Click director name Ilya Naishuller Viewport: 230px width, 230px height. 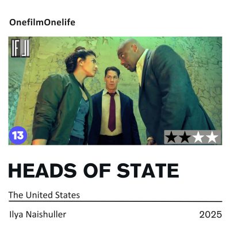(x=38, y=214)
